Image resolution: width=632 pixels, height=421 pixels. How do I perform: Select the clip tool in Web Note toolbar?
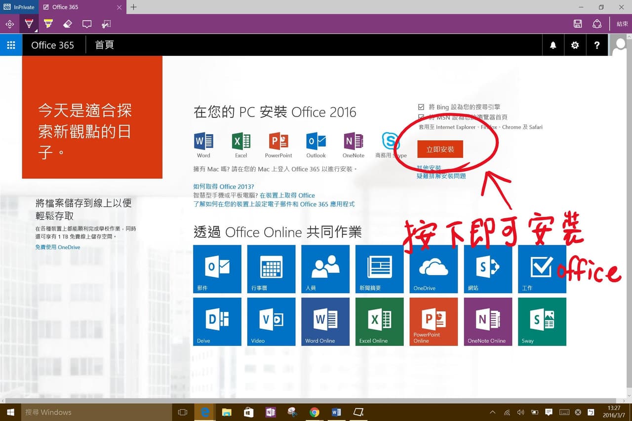106,24
